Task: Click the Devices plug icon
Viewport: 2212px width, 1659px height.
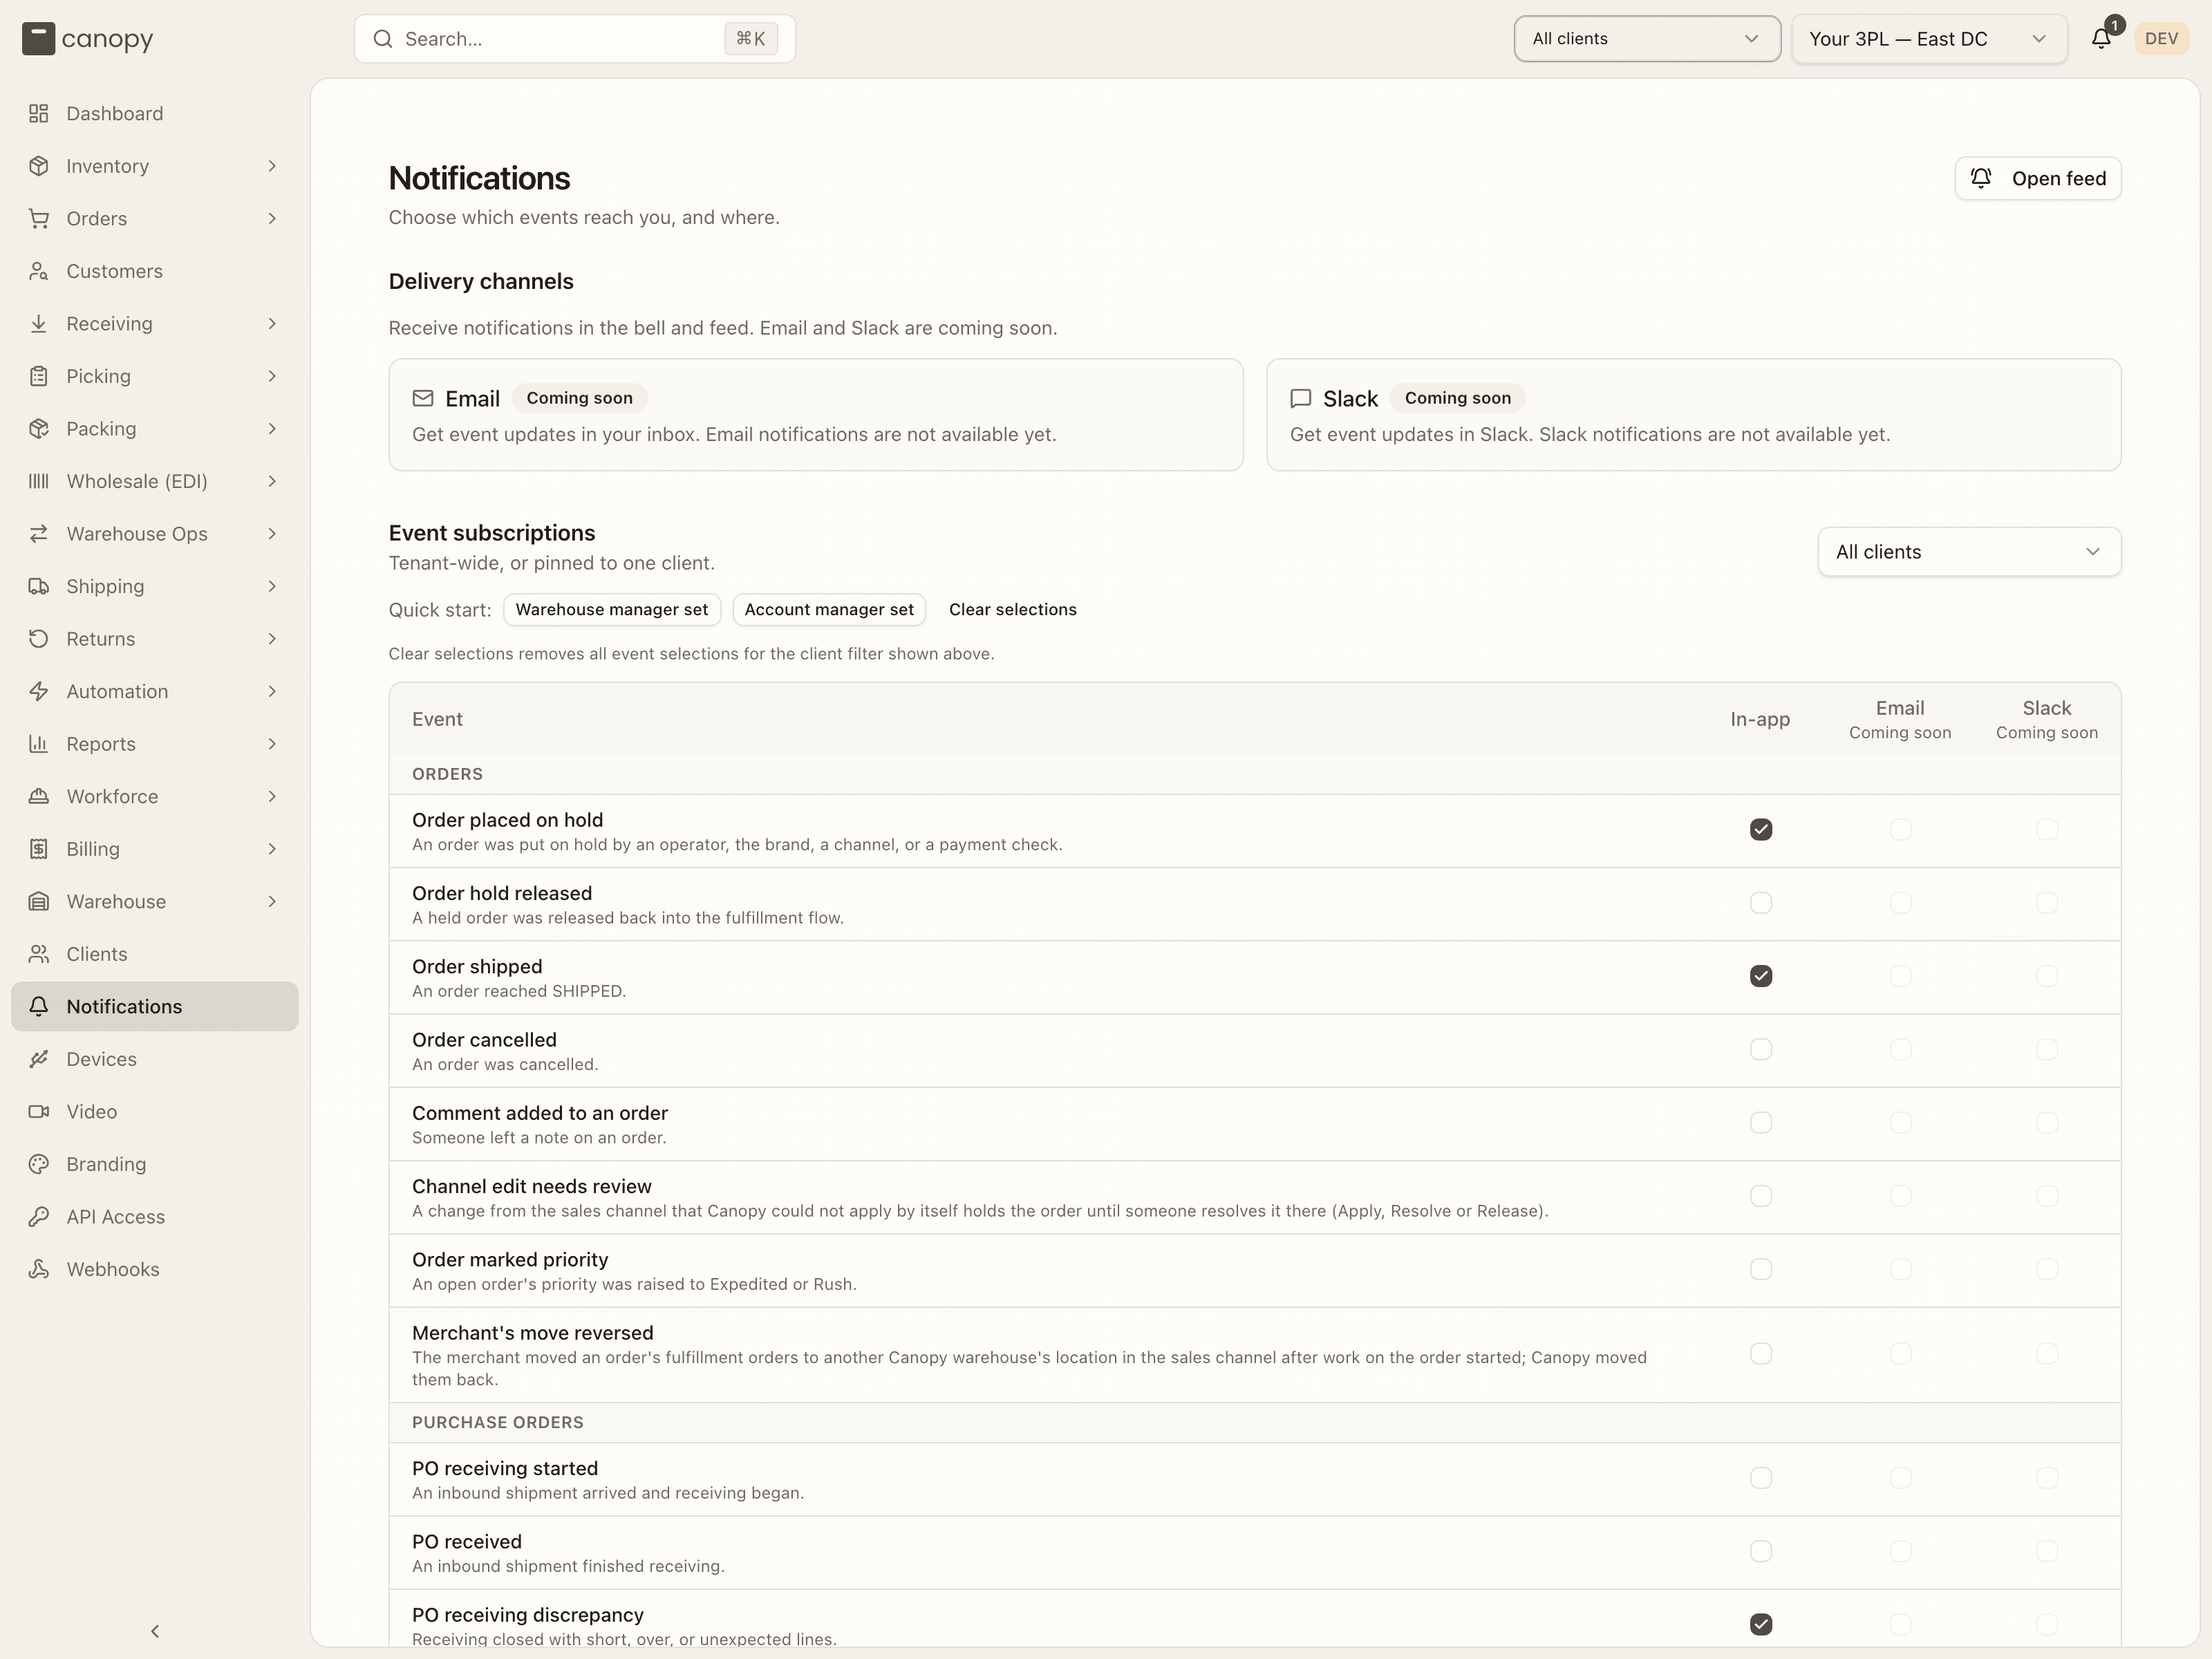Action: click(39, 1059)
